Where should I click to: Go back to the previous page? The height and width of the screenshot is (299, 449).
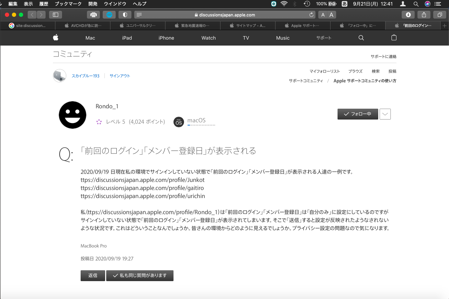point(32,15)
